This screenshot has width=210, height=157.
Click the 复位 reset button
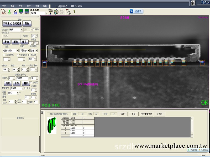click(27, 24)
